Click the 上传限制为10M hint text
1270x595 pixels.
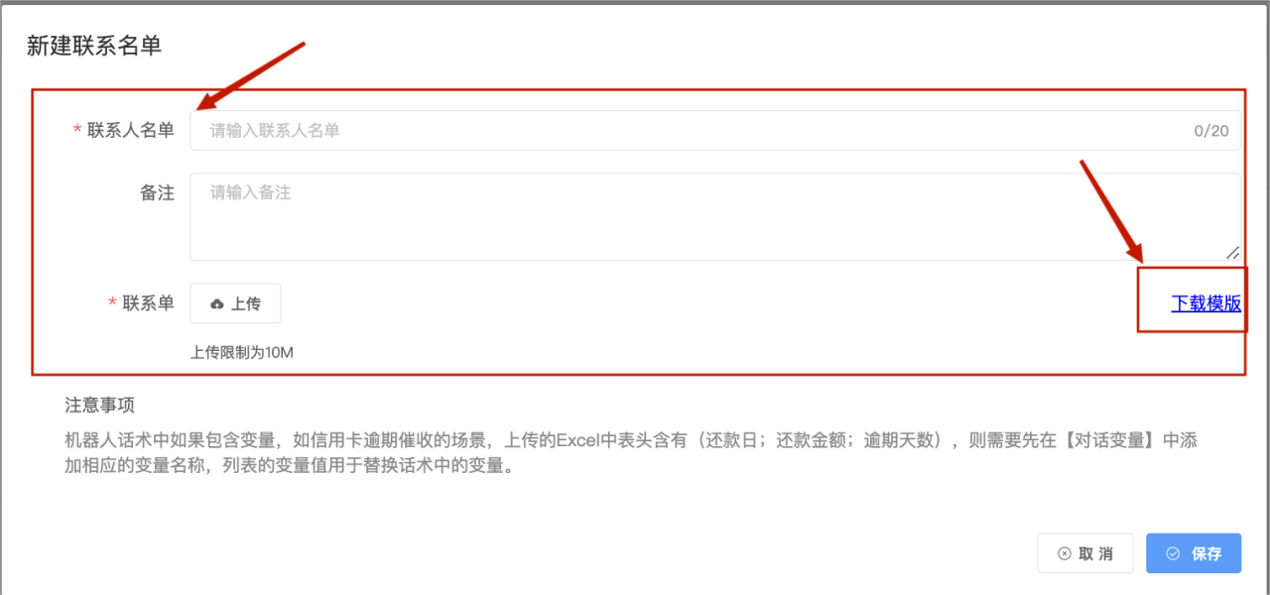click(242, 352)
